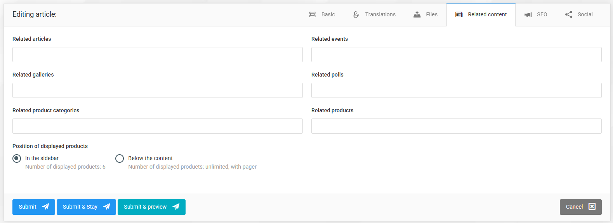613x223 pixels.
Task: Focus the Related polls input field
Action: click(457, 90)
